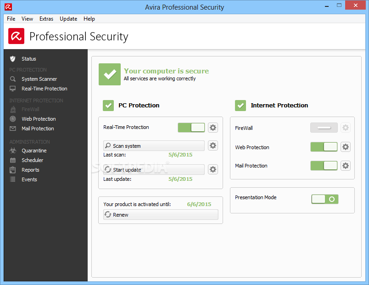Click the System Scanner magnifier icon
Image resolution: width=369 pixels, height=285 pixels.
pyautogui.click(x=13, y=79)
